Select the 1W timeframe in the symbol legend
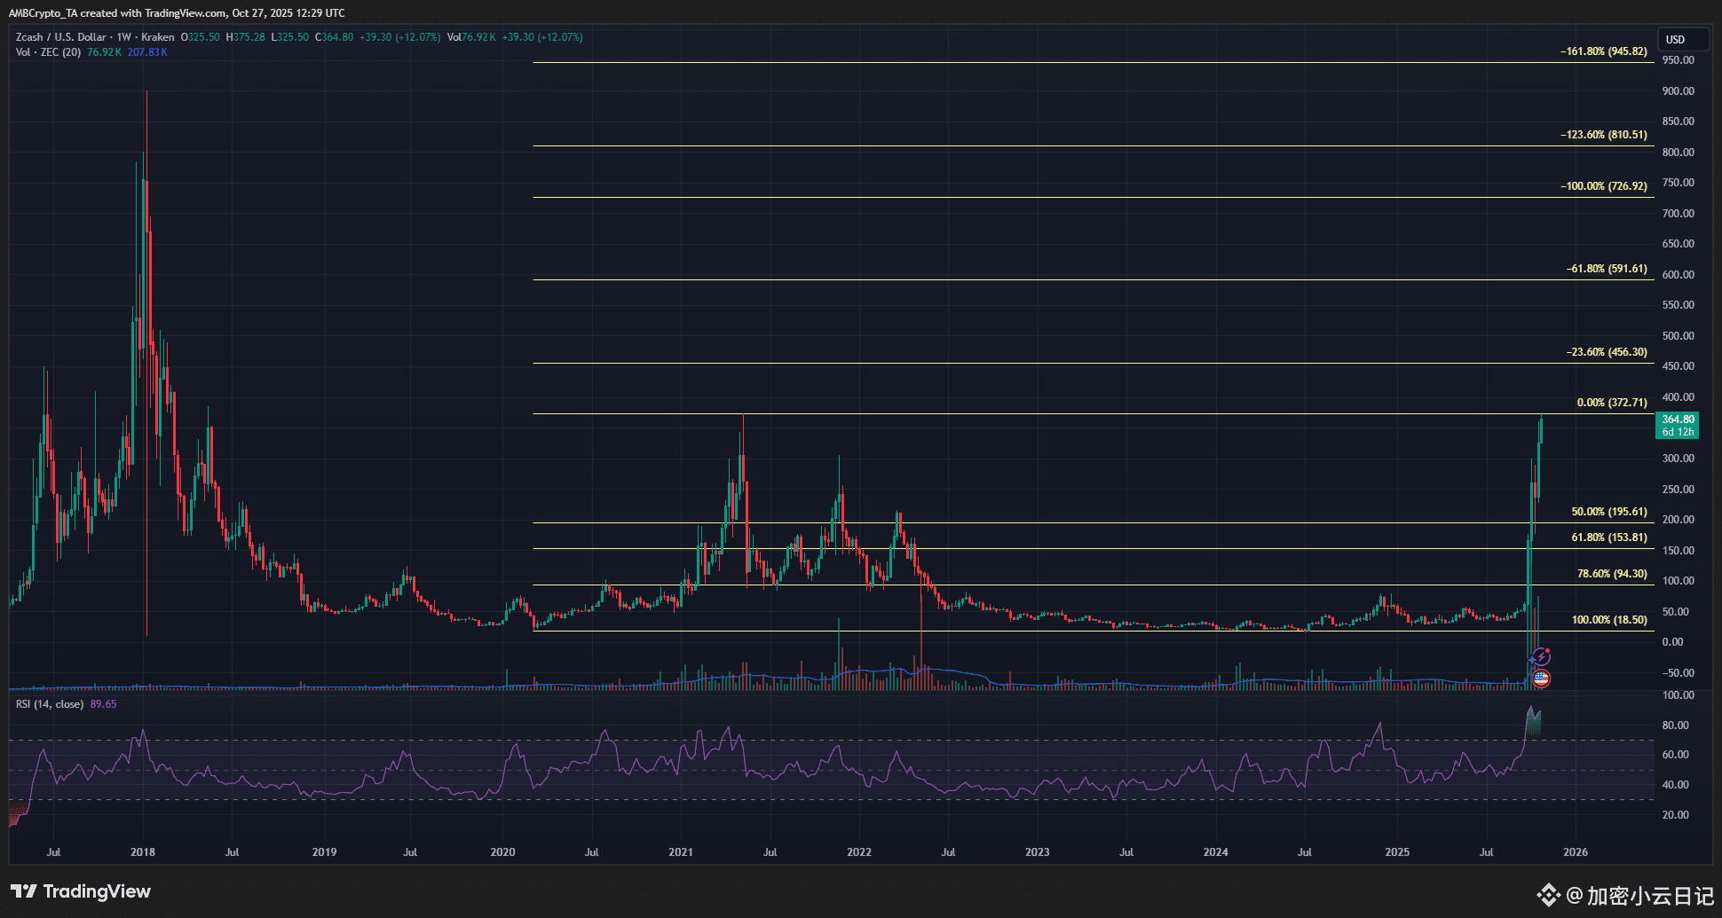Image resolution: width=1722 pixels, height=918 pixels. (x=123, y=37)
